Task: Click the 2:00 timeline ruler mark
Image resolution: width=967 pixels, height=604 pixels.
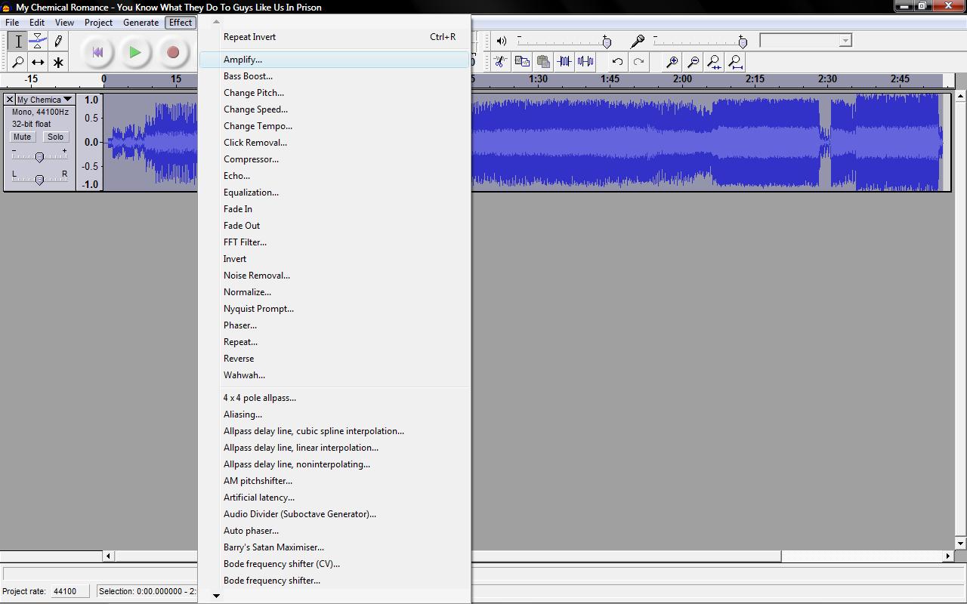Action: tap(682, 79)
